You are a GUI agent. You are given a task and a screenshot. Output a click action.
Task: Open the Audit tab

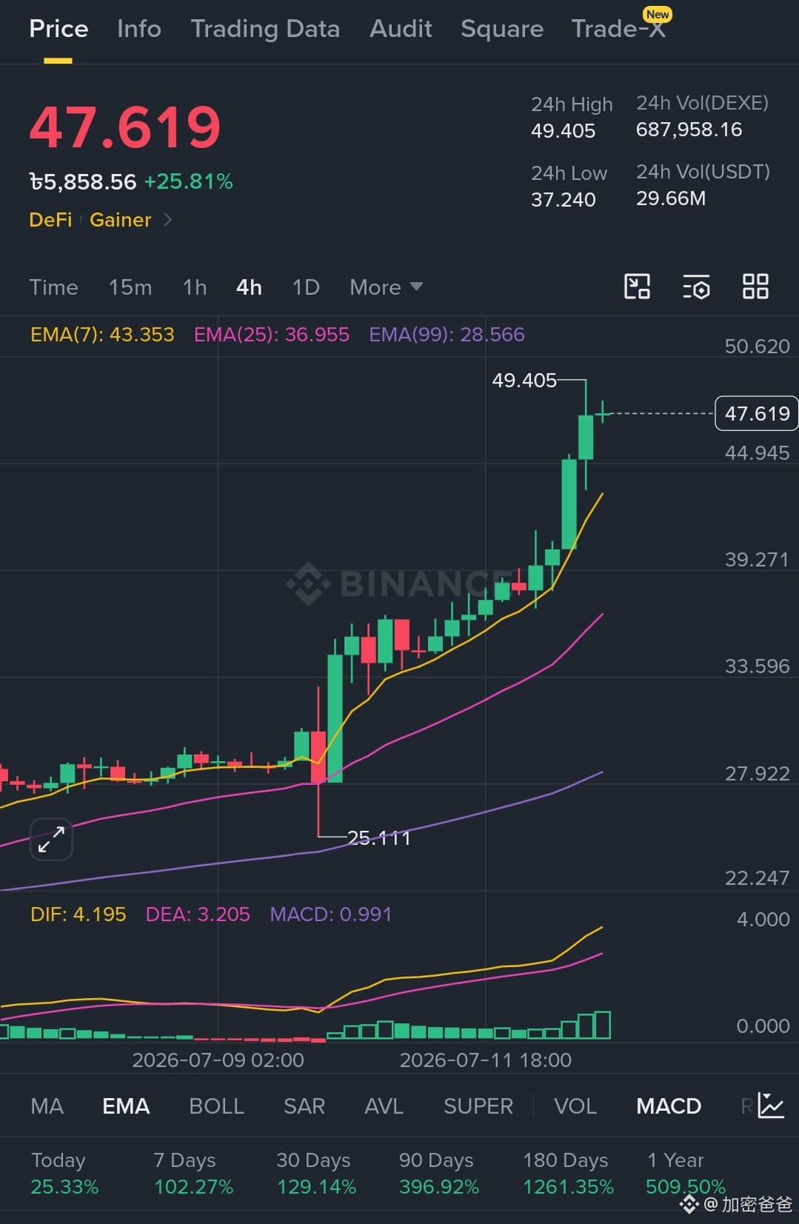coord(401,29)
